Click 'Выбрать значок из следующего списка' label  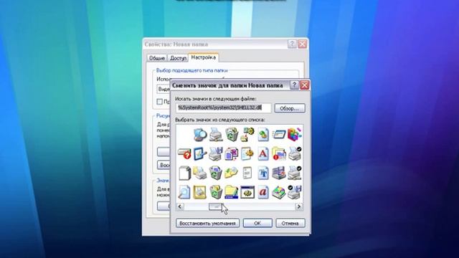coord(220,120)
